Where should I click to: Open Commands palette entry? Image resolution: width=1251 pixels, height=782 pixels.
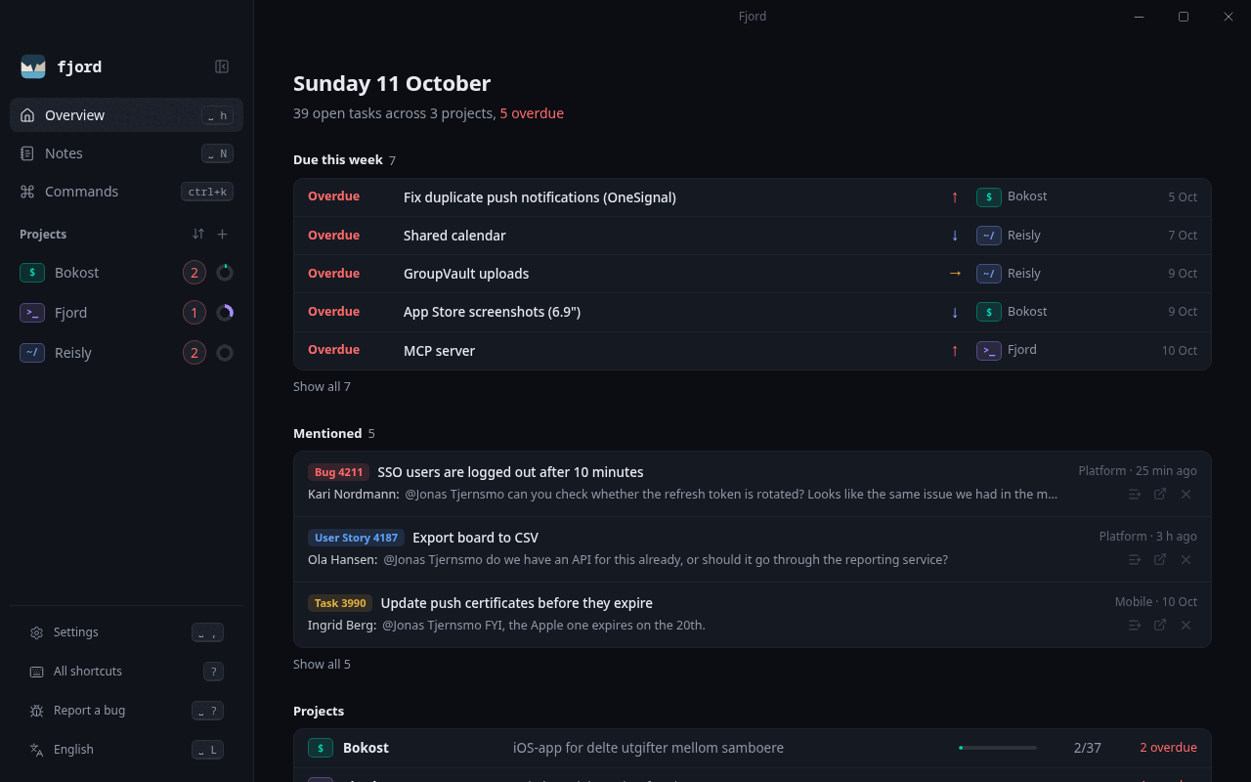pos(126,192)
